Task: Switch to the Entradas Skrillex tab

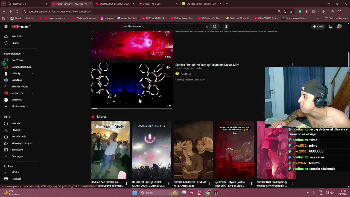Action: [201, 4]
